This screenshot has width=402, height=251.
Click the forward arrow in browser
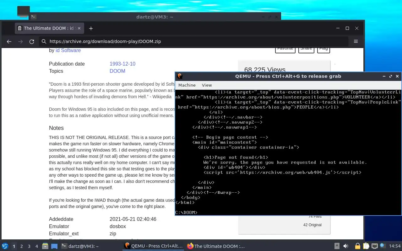[20, 41]
